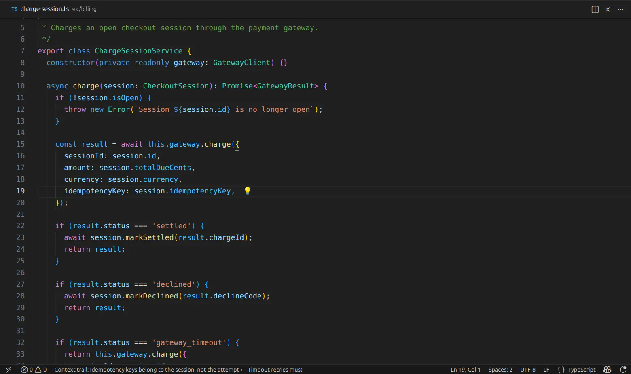Click the await keyword on line 15
631x374 pixels.
[x=132, y=144]
